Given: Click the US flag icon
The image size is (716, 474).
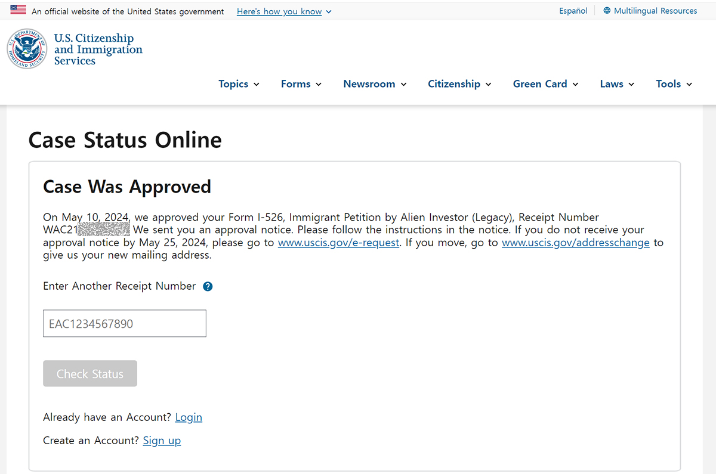Looking at the screenshot, I should pos(18,10).
